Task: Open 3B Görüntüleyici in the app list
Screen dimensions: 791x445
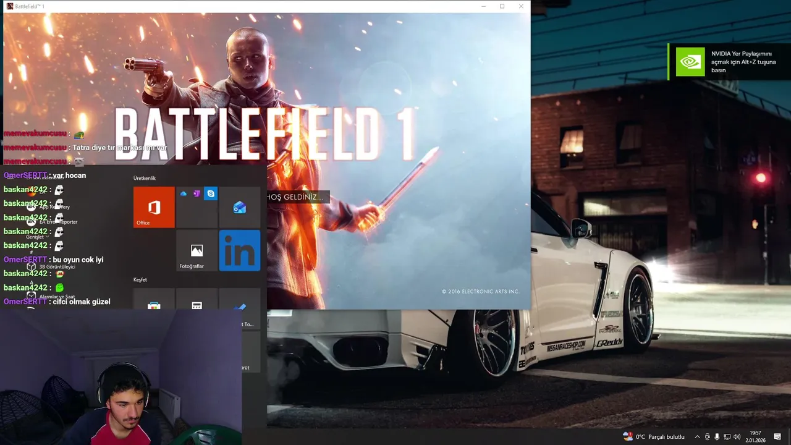Action: pyautogui.click(x=51, y=266)
